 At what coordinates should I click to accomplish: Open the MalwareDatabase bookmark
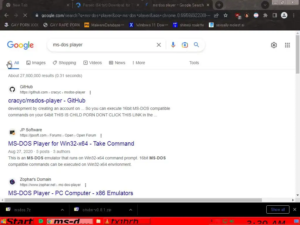point(104,25)
